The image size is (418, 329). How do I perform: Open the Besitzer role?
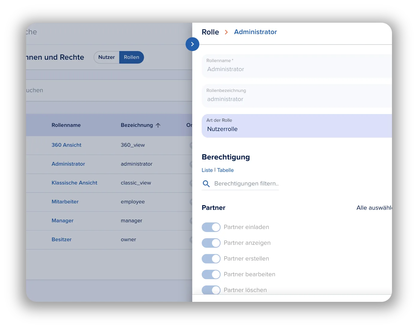62,239
